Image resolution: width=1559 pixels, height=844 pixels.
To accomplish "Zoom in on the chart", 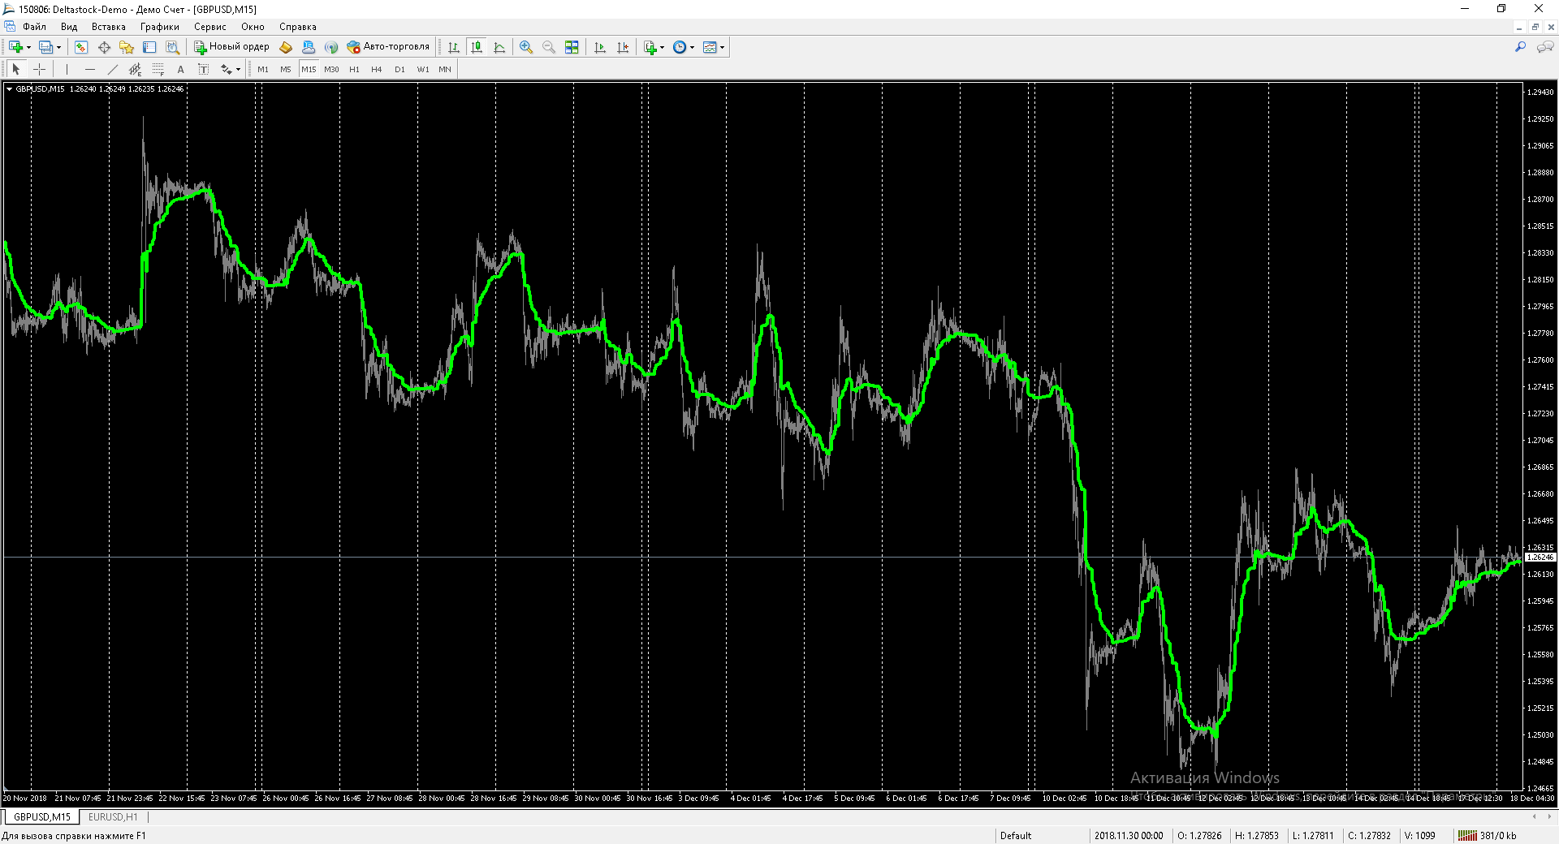I will tap(526, 47).
